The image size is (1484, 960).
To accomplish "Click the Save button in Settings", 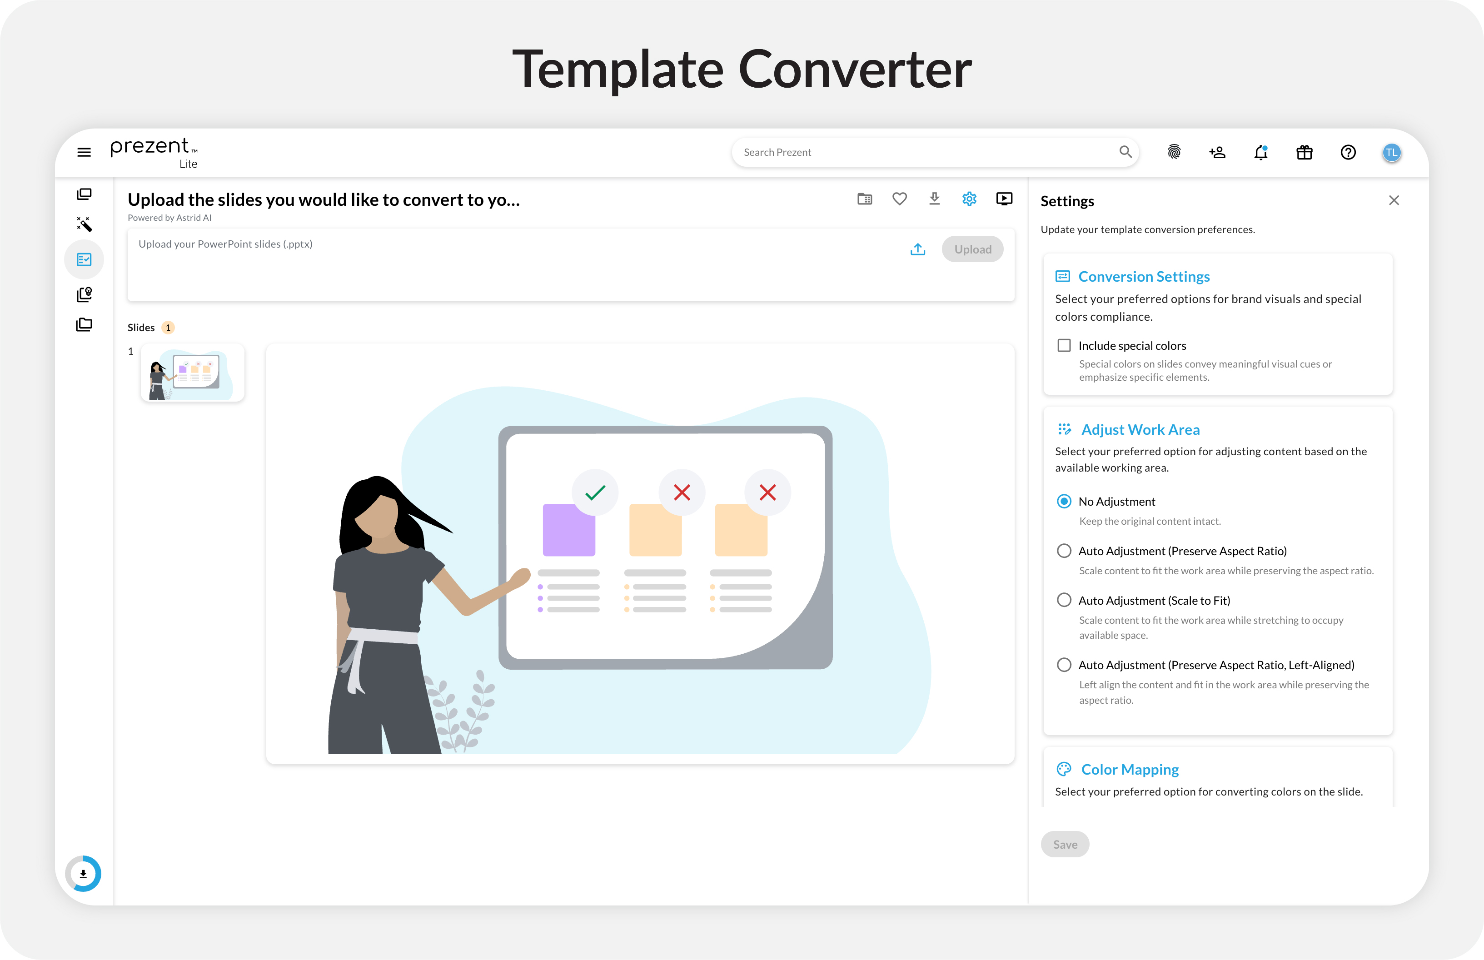I will [x=1065, y=845].
